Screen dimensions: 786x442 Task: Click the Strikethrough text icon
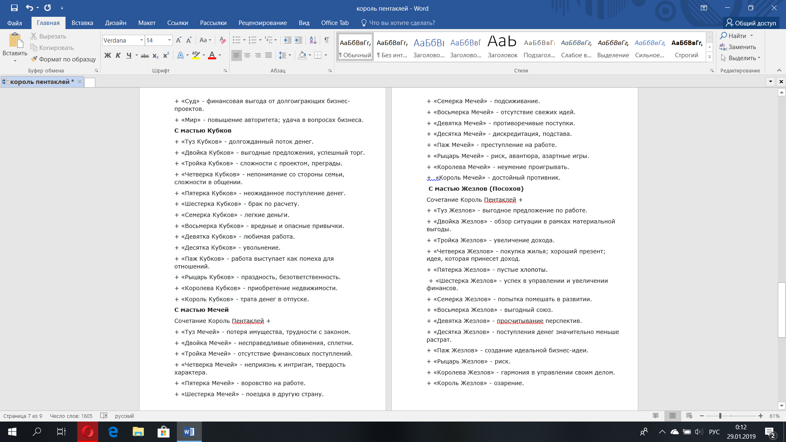145,56
